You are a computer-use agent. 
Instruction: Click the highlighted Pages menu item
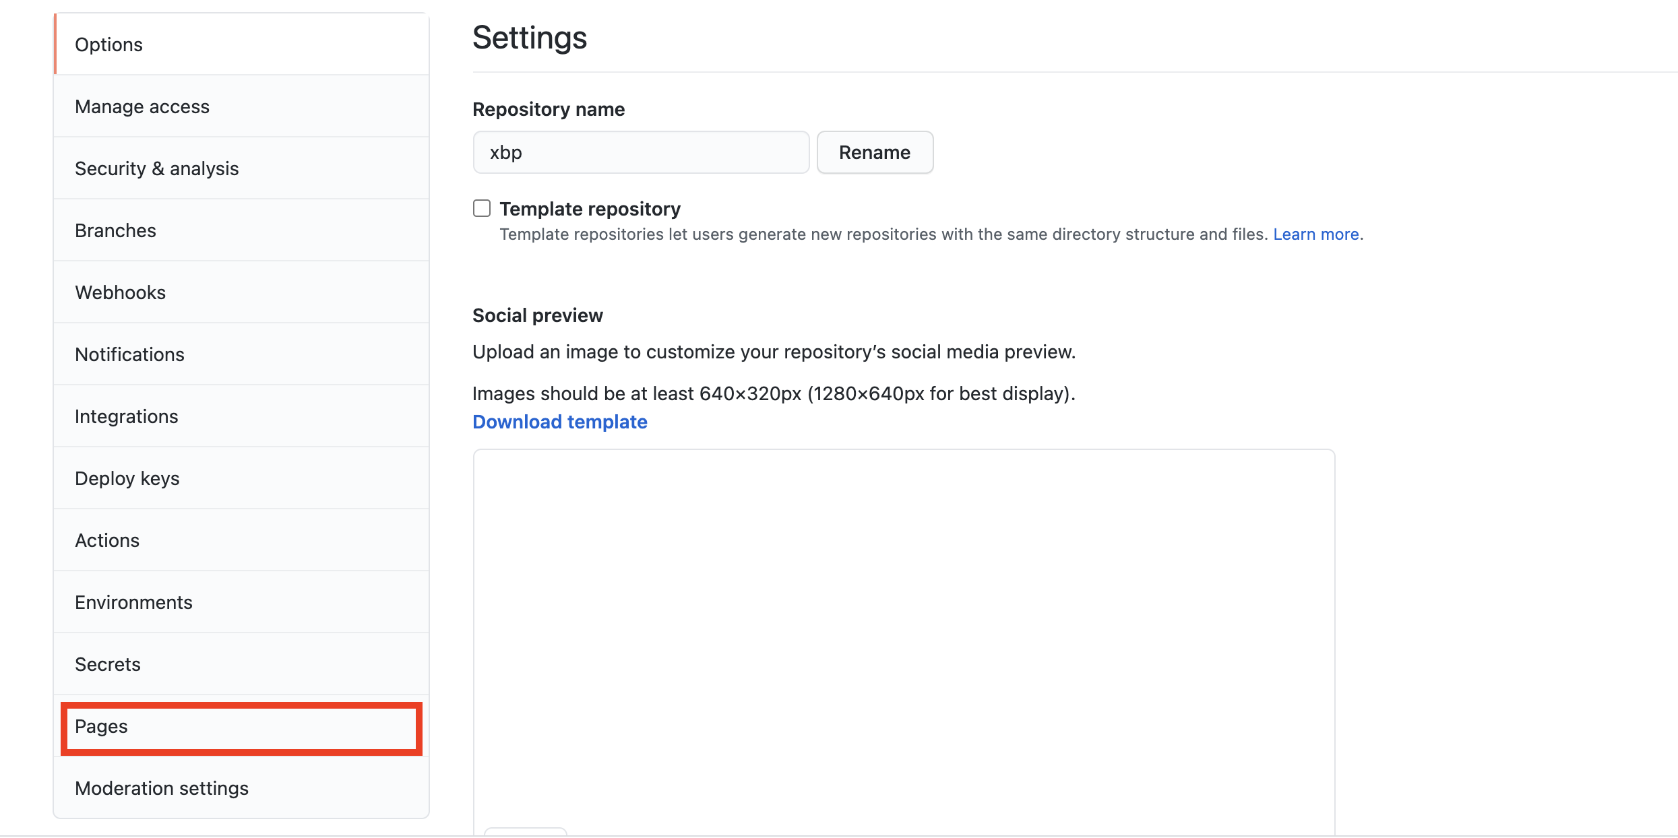point(101,726)
